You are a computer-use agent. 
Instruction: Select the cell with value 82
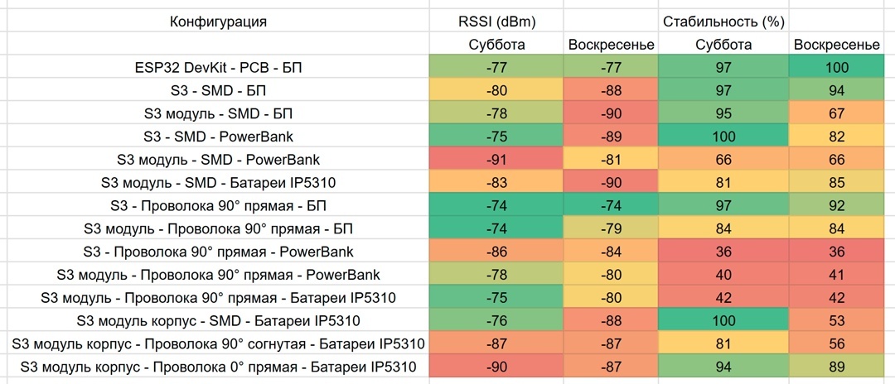click(835, 137)
